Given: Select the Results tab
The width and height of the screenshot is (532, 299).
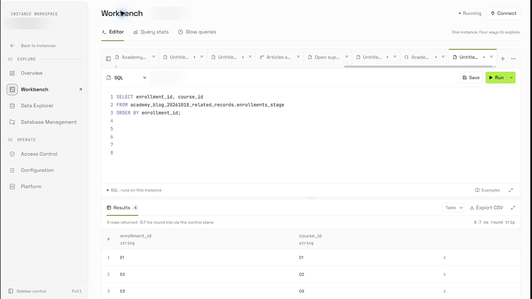Looking at the screenshot, I should click(122, 208).
